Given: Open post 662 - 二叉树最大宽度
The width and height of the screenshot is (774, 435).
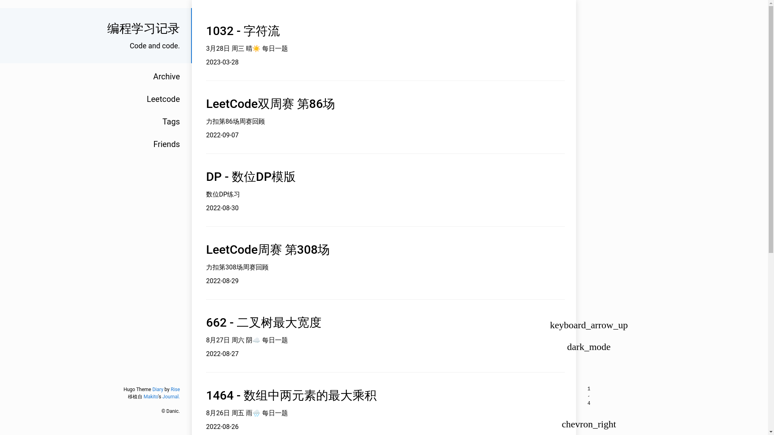Looking at the screenshot, I should click(x=263, y=323).
